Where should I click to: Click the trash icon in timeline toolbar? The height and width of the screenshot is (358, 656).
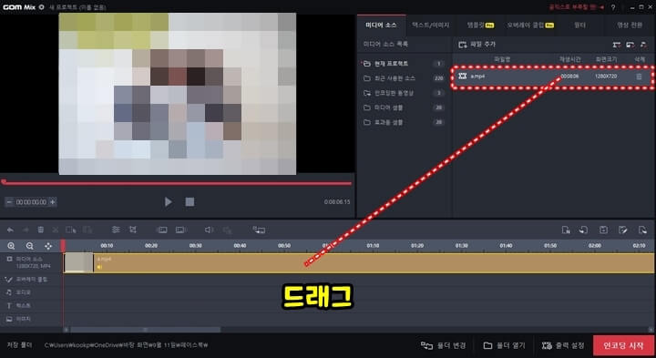(x=41, y=230)
